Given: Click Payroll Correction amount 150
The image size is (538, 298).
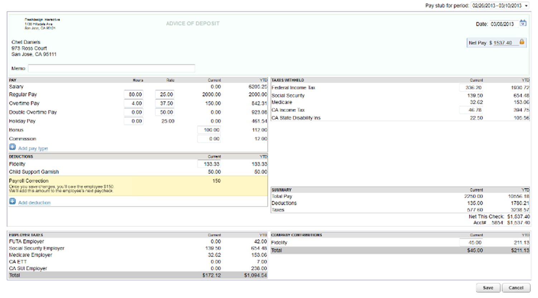Looking at the screenshot, I should pyautogui.click(x=216, y=181).
